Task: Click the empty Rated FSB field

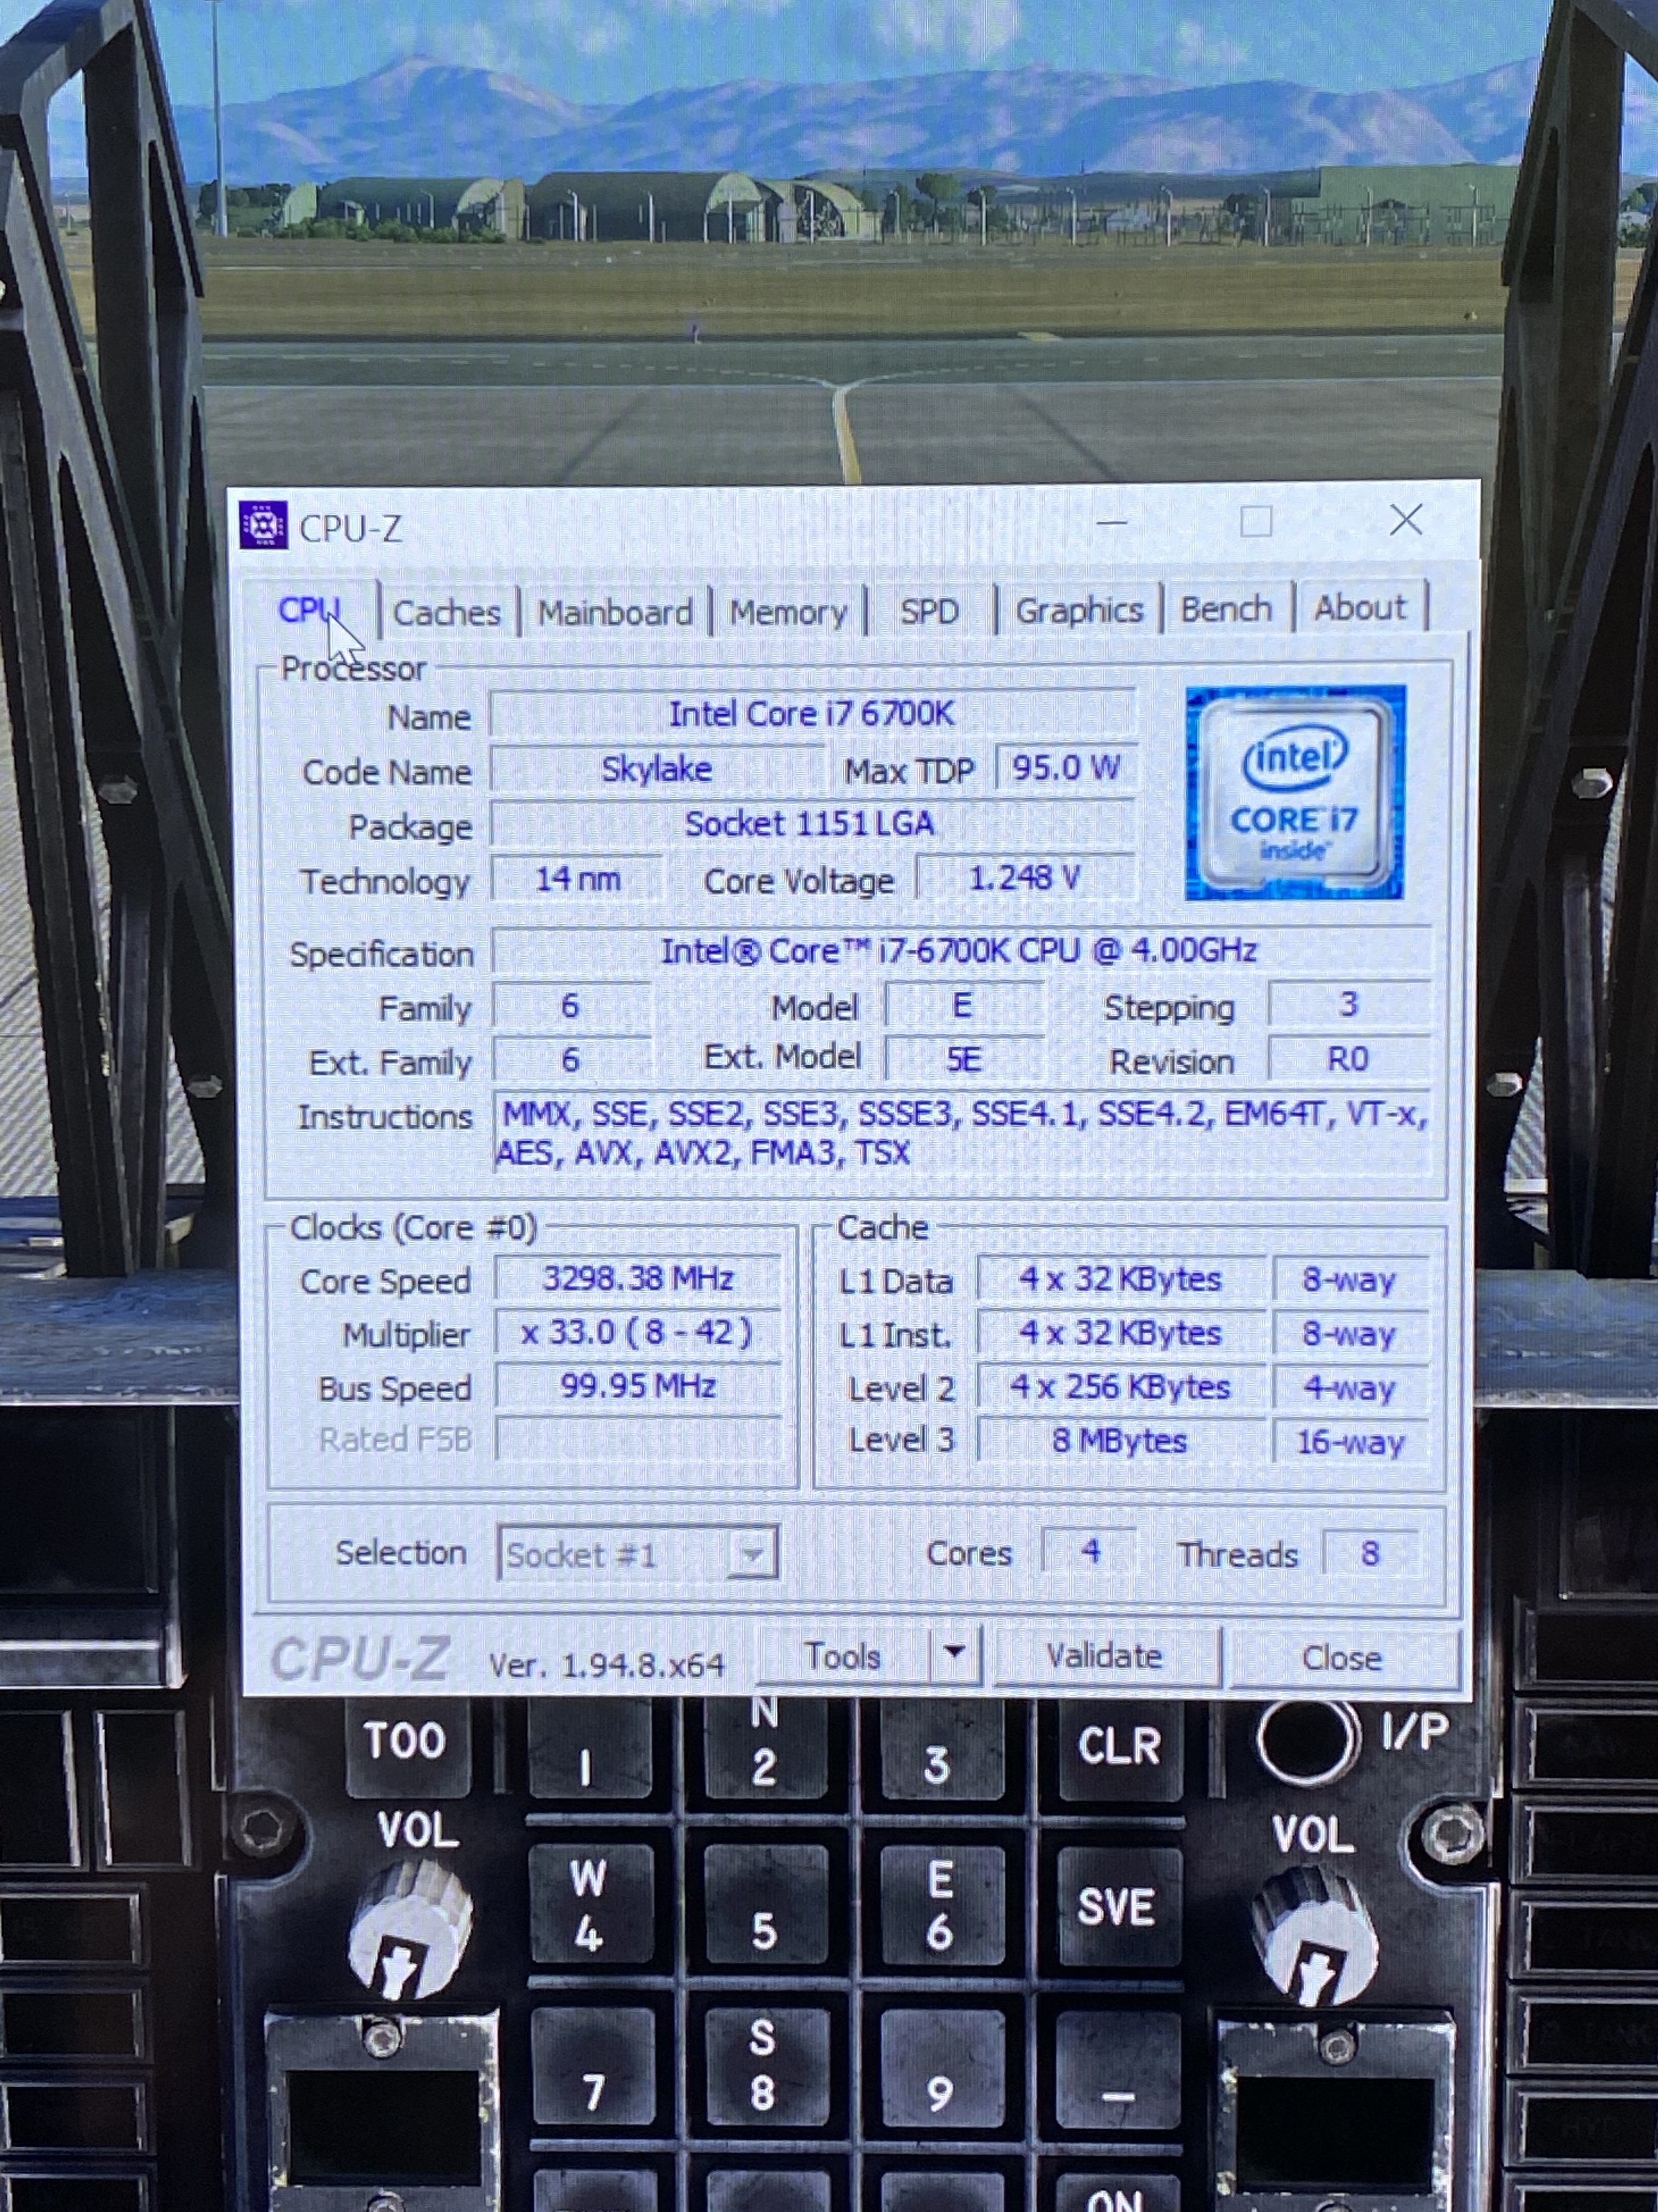Action: (x=638, y=1440)
